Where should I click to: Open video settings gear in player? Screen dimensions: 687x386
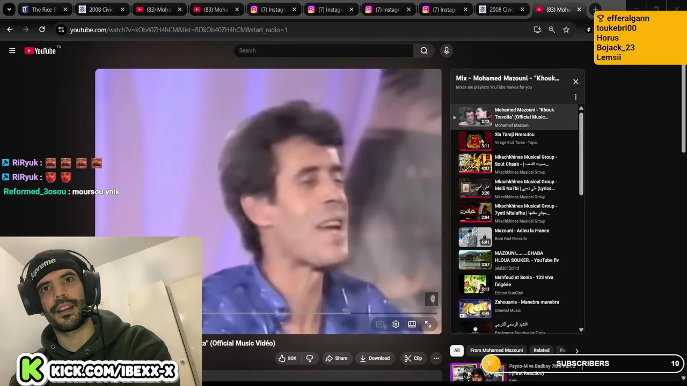tap(396, 324)
